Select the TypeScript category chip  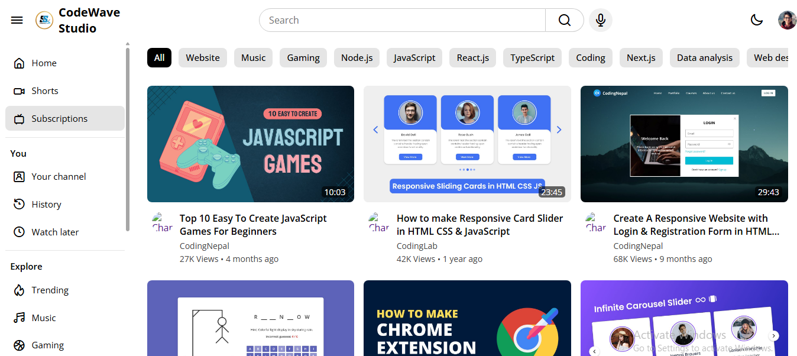[x=533, y=58]
